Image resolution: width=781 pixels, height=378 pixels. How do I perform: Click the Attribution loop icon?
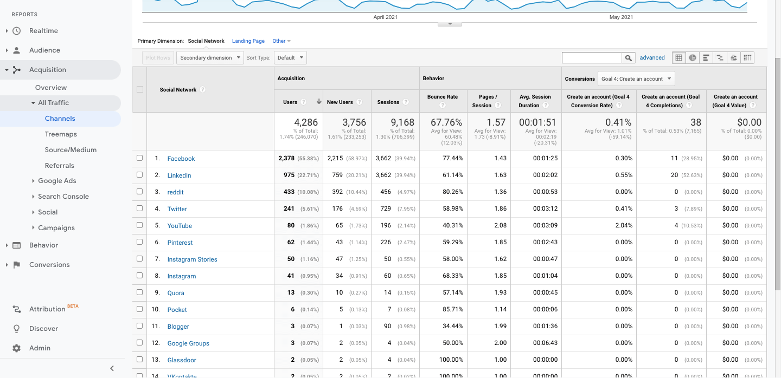[17, 309]
